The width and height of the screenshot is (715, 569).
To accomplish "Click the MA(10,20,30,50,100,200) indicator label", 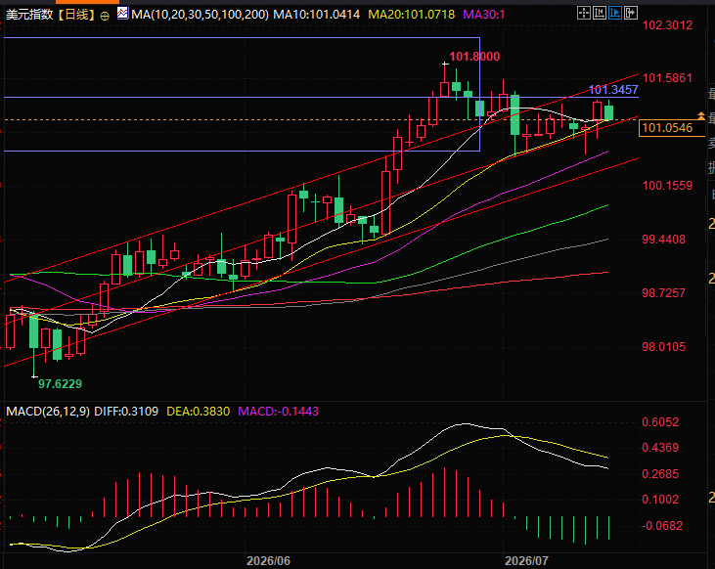I will [x=200, y=15].
